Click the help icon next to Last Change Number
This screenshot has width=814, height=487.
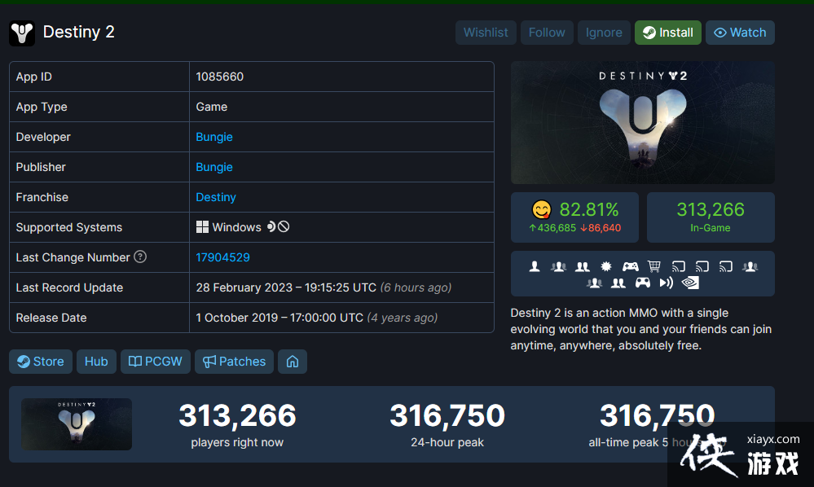140,257
